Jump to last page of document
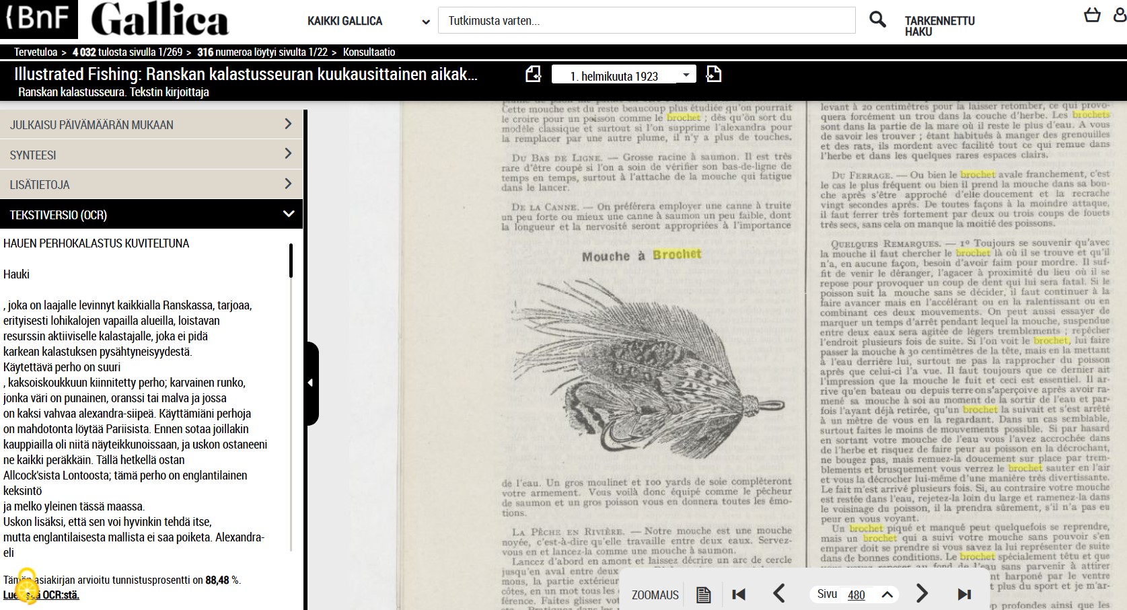This screenshot has width=1127, height=610. pos(964,594)
